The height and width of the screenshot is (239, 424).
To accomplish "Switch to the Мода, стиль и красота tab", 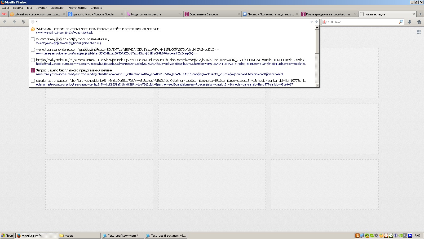I will 154,14.
